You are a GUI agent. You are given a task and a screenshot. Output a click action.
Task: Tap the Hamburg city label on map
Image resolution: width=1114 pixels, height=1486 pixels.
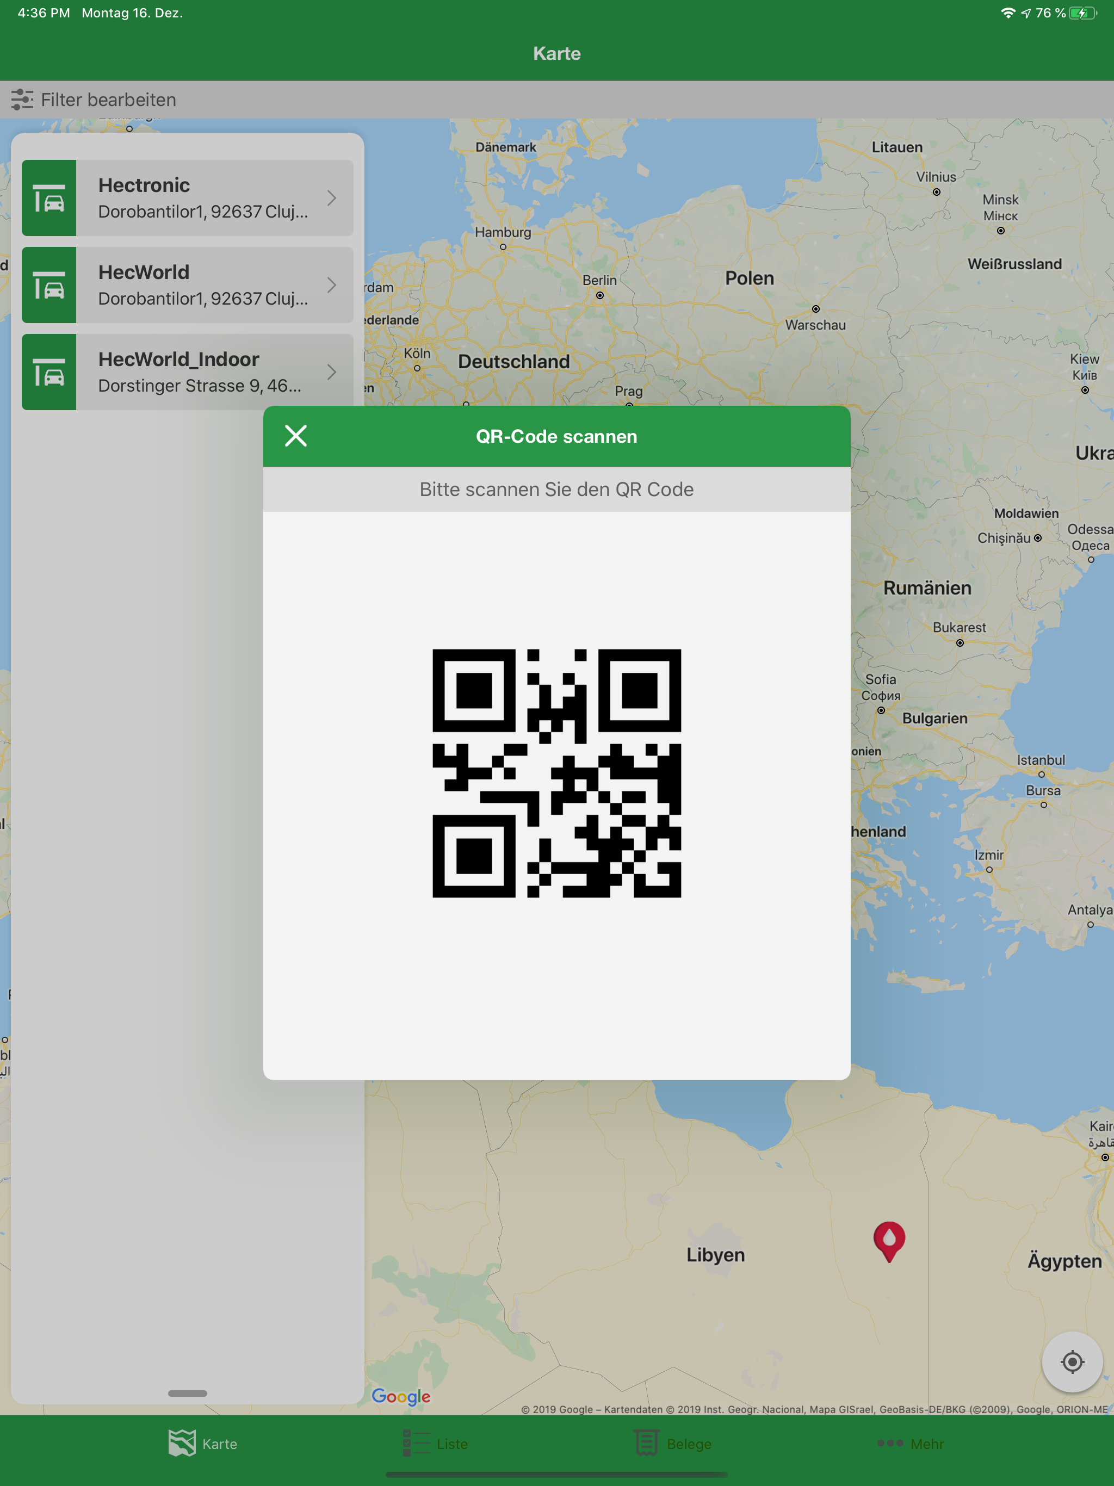click(503, 232)
